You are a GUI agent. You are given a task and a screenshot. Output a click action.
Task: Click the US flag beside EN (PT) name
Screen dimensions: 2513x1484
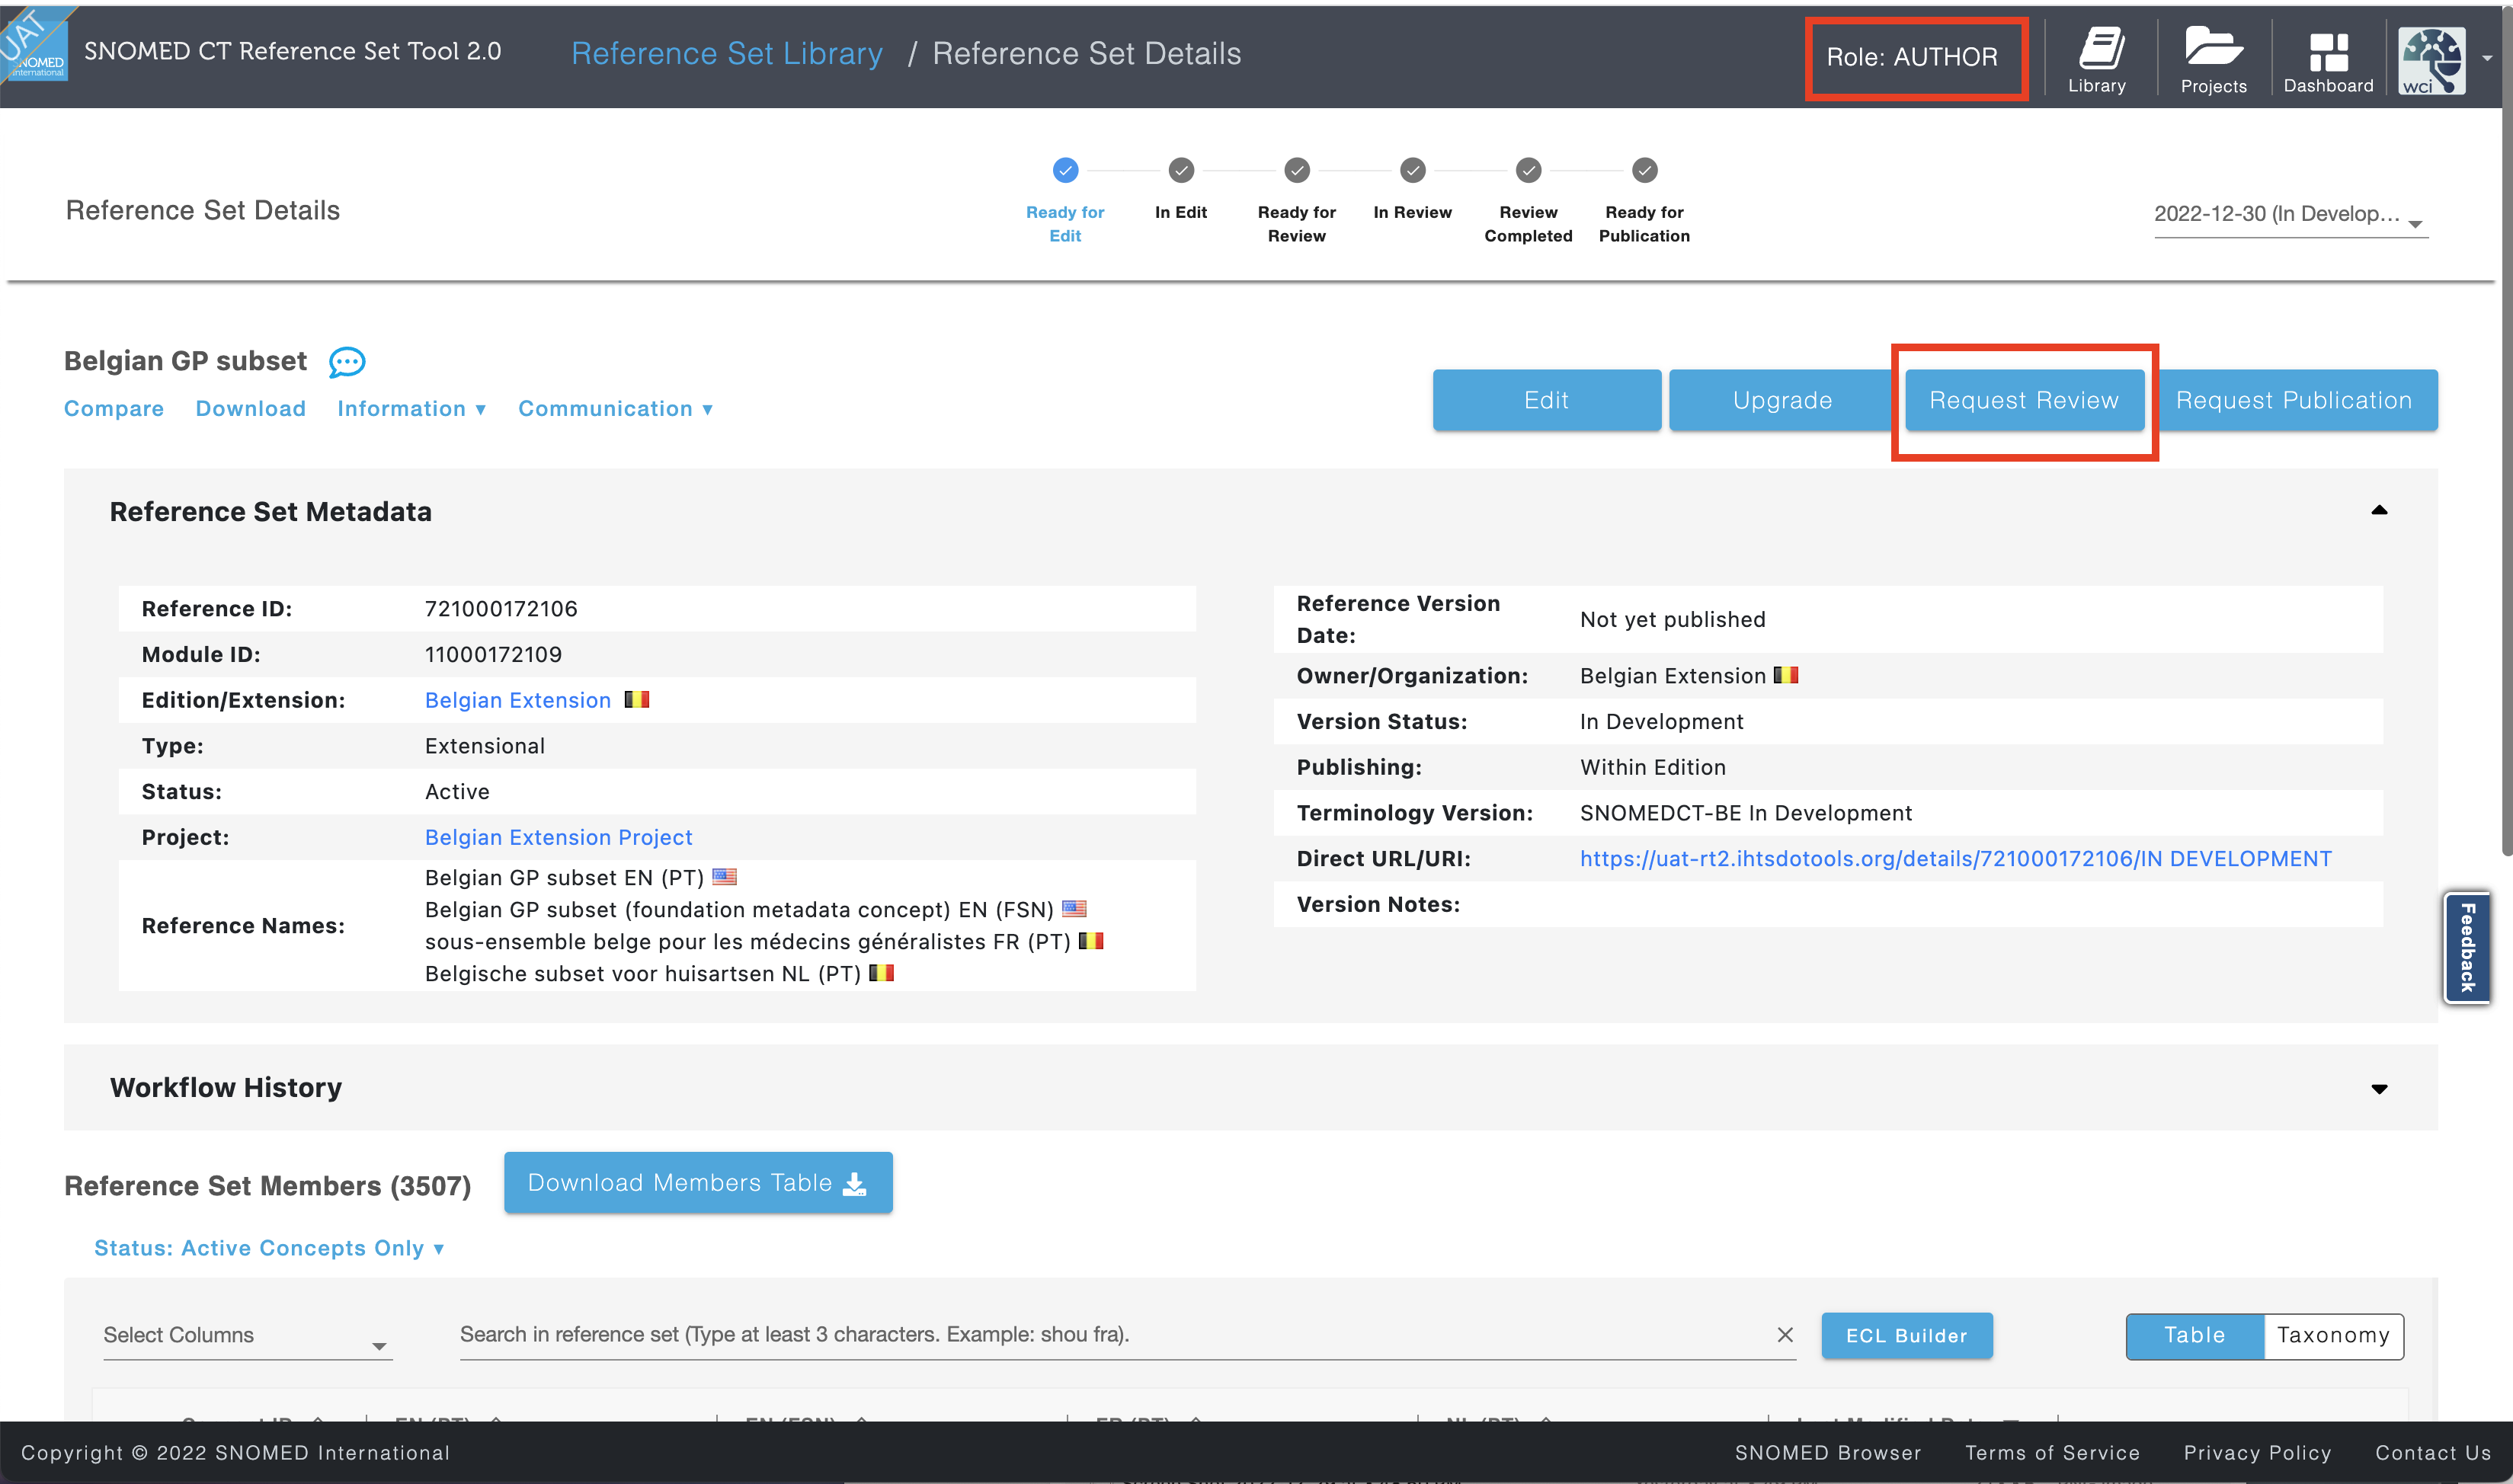pos(725,877)
